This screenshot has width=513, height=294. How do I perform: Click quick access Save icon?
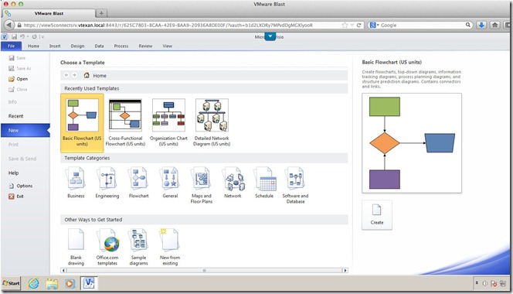click(14, 36)
